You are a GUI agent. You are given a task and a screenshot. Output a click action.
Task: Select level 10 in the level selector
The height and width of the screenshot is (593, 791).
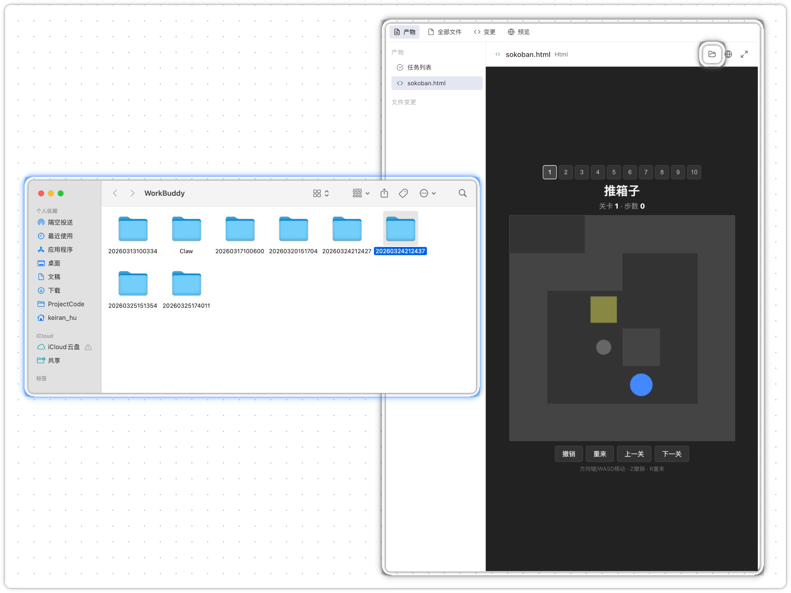(694, 172)
